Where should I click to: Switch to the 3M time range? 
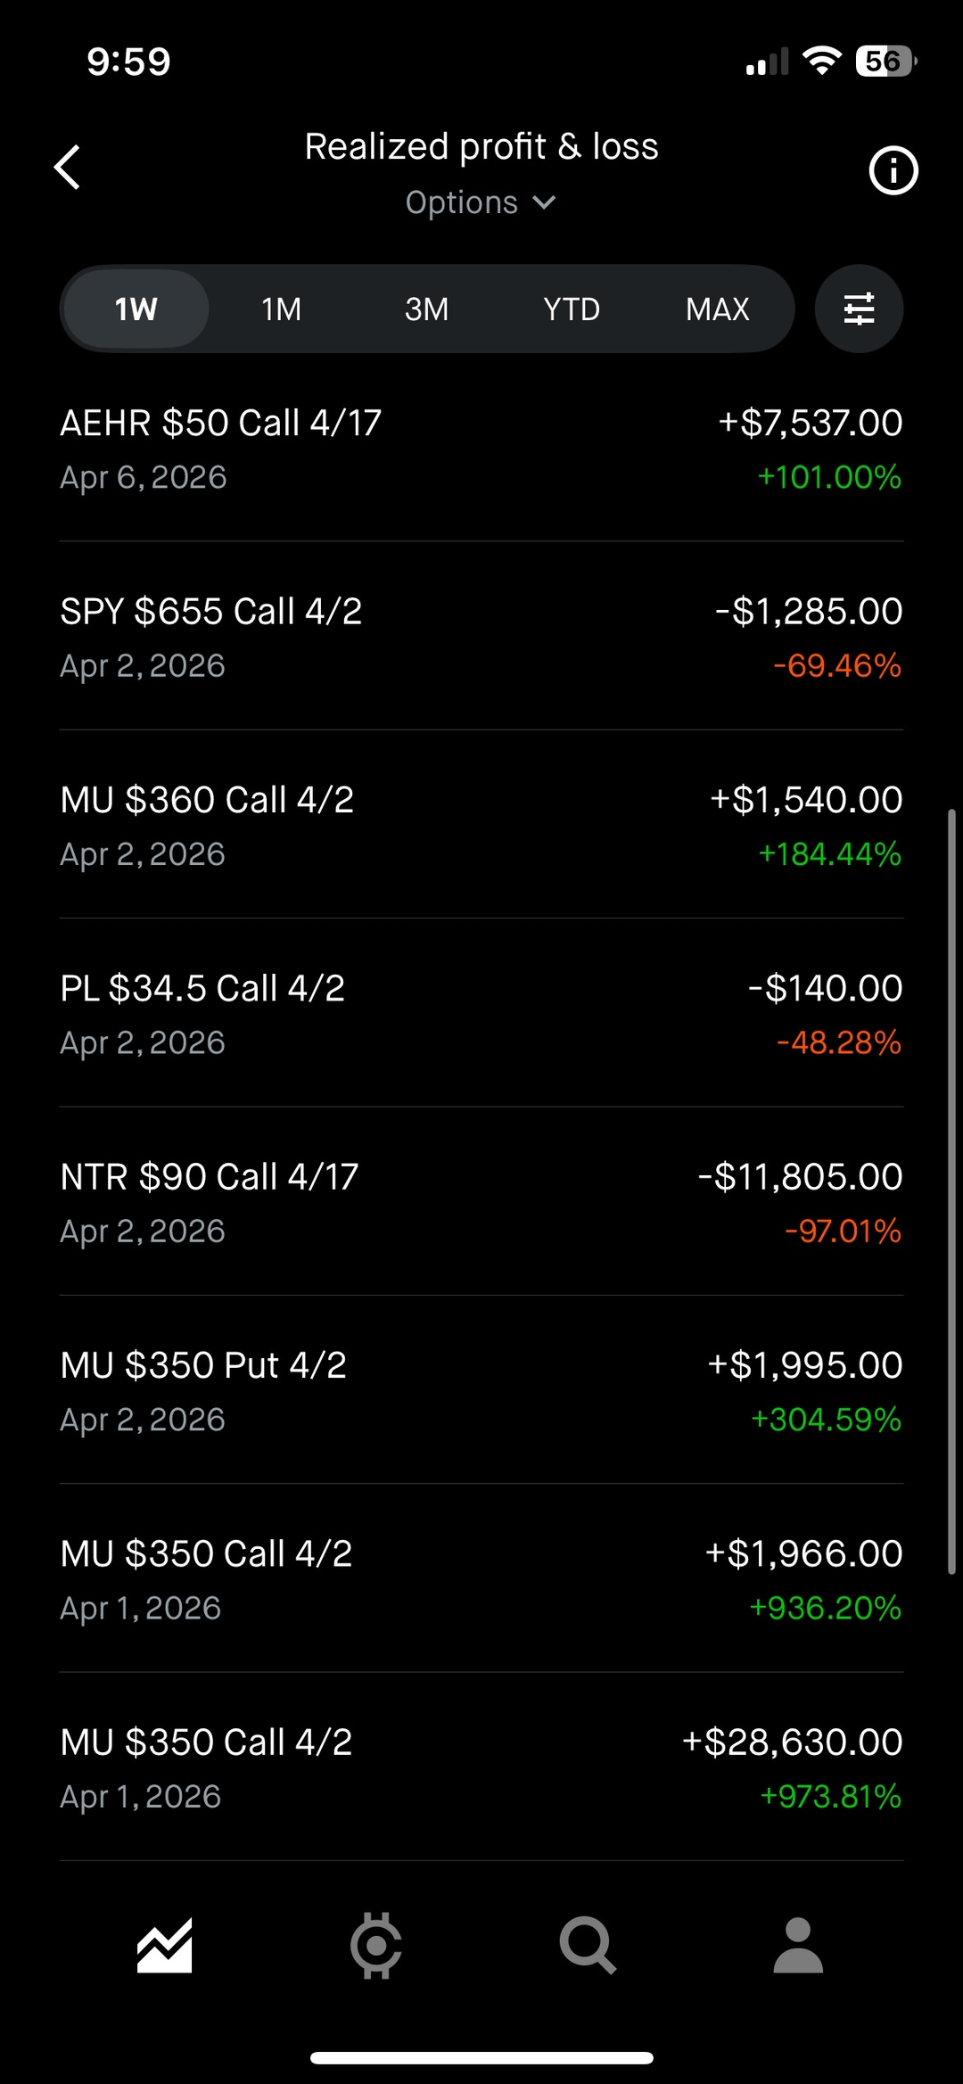click(x=426, y=309)
